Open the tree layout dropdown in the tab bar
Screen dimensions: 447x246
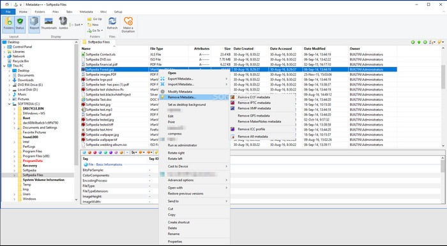point(432,42)
